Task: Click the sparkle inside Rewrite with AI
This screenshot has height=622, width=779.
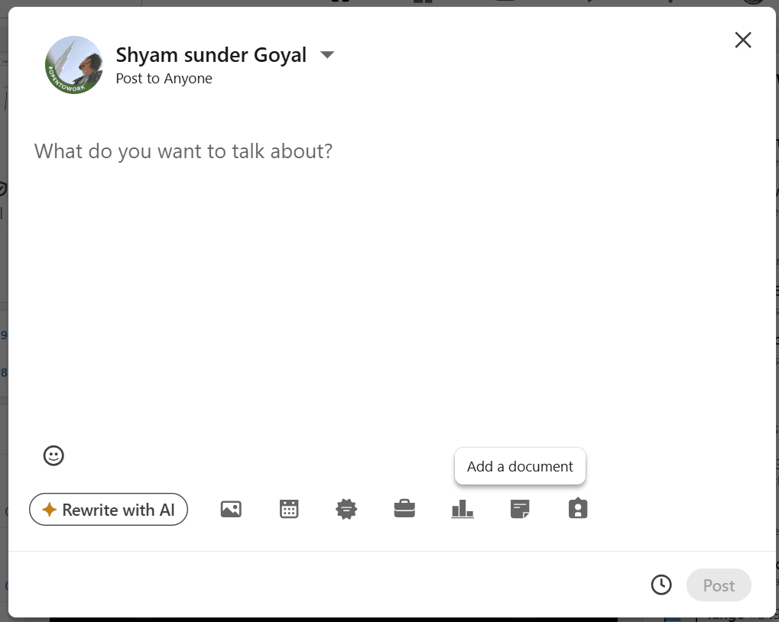Action: click(49, 509)
